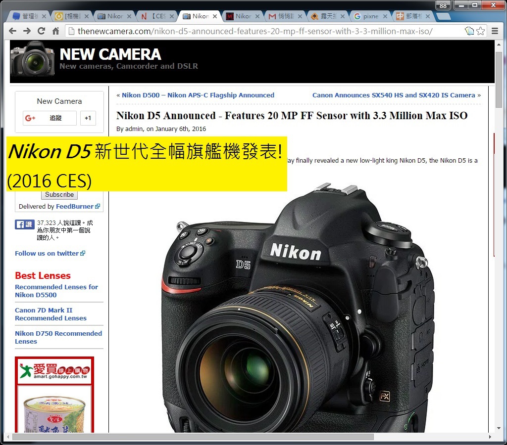Viewport: 507px width, 445px height.
Task: Go back with the browser back arrow
Action: tap(12, 31)
